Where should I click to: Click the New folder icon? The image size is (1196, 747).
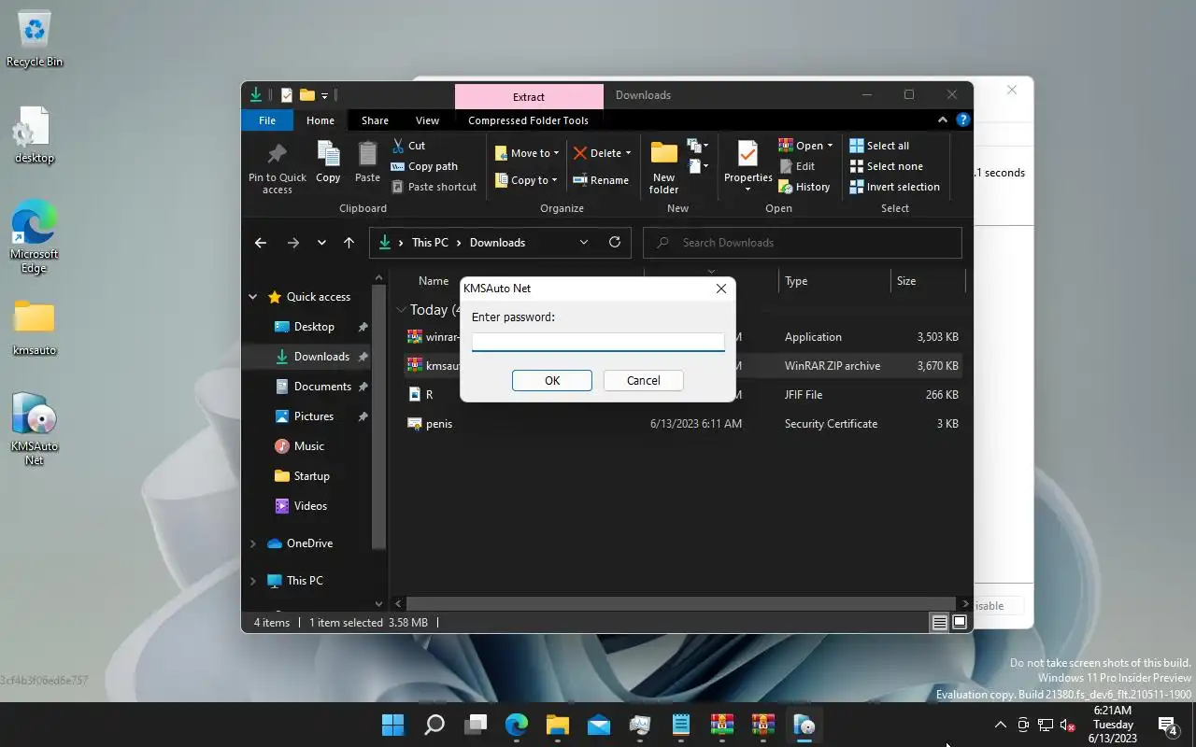(x=664, y=168)
